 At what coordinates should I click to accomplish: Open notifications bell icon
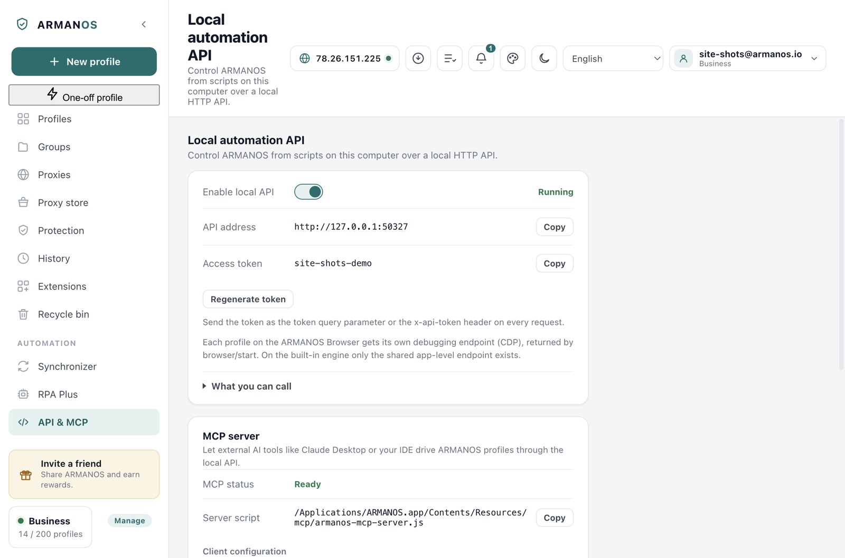coord(481,58)
